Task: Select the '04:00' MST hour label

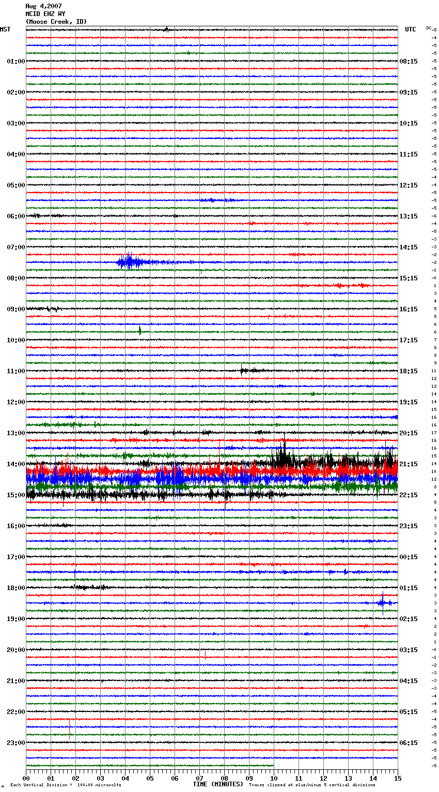Action: click(15, 154)
